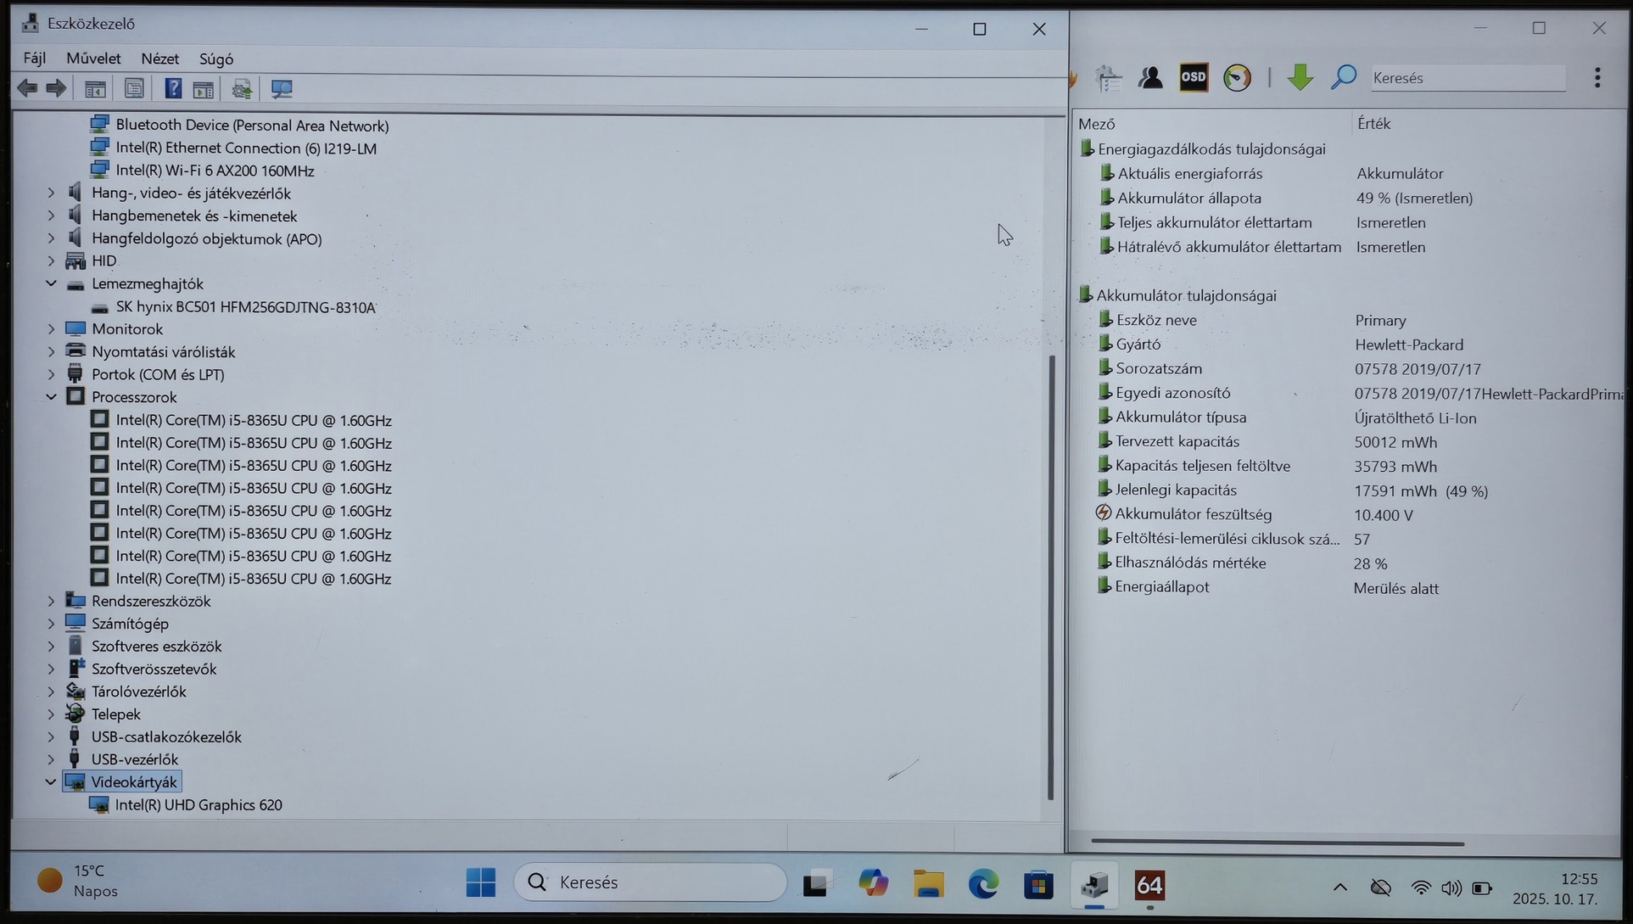Click the help question mark toolbar icon
1633x924 pixels.
172,88
